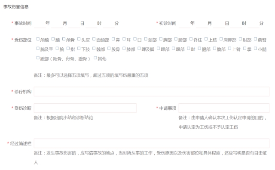Click the 初诊时间 minute field
Viewport: 275px width, 170px height.
(x=253, y=24)
